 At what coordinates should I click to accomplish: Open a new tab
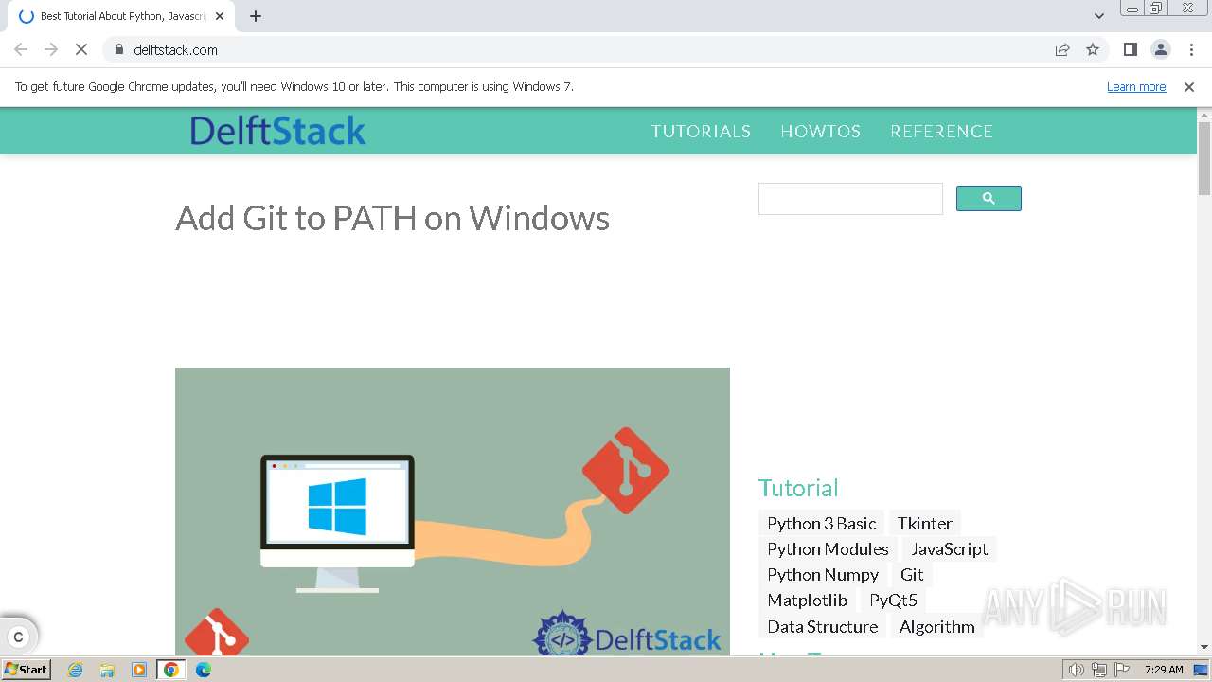[x=256, y=16]
